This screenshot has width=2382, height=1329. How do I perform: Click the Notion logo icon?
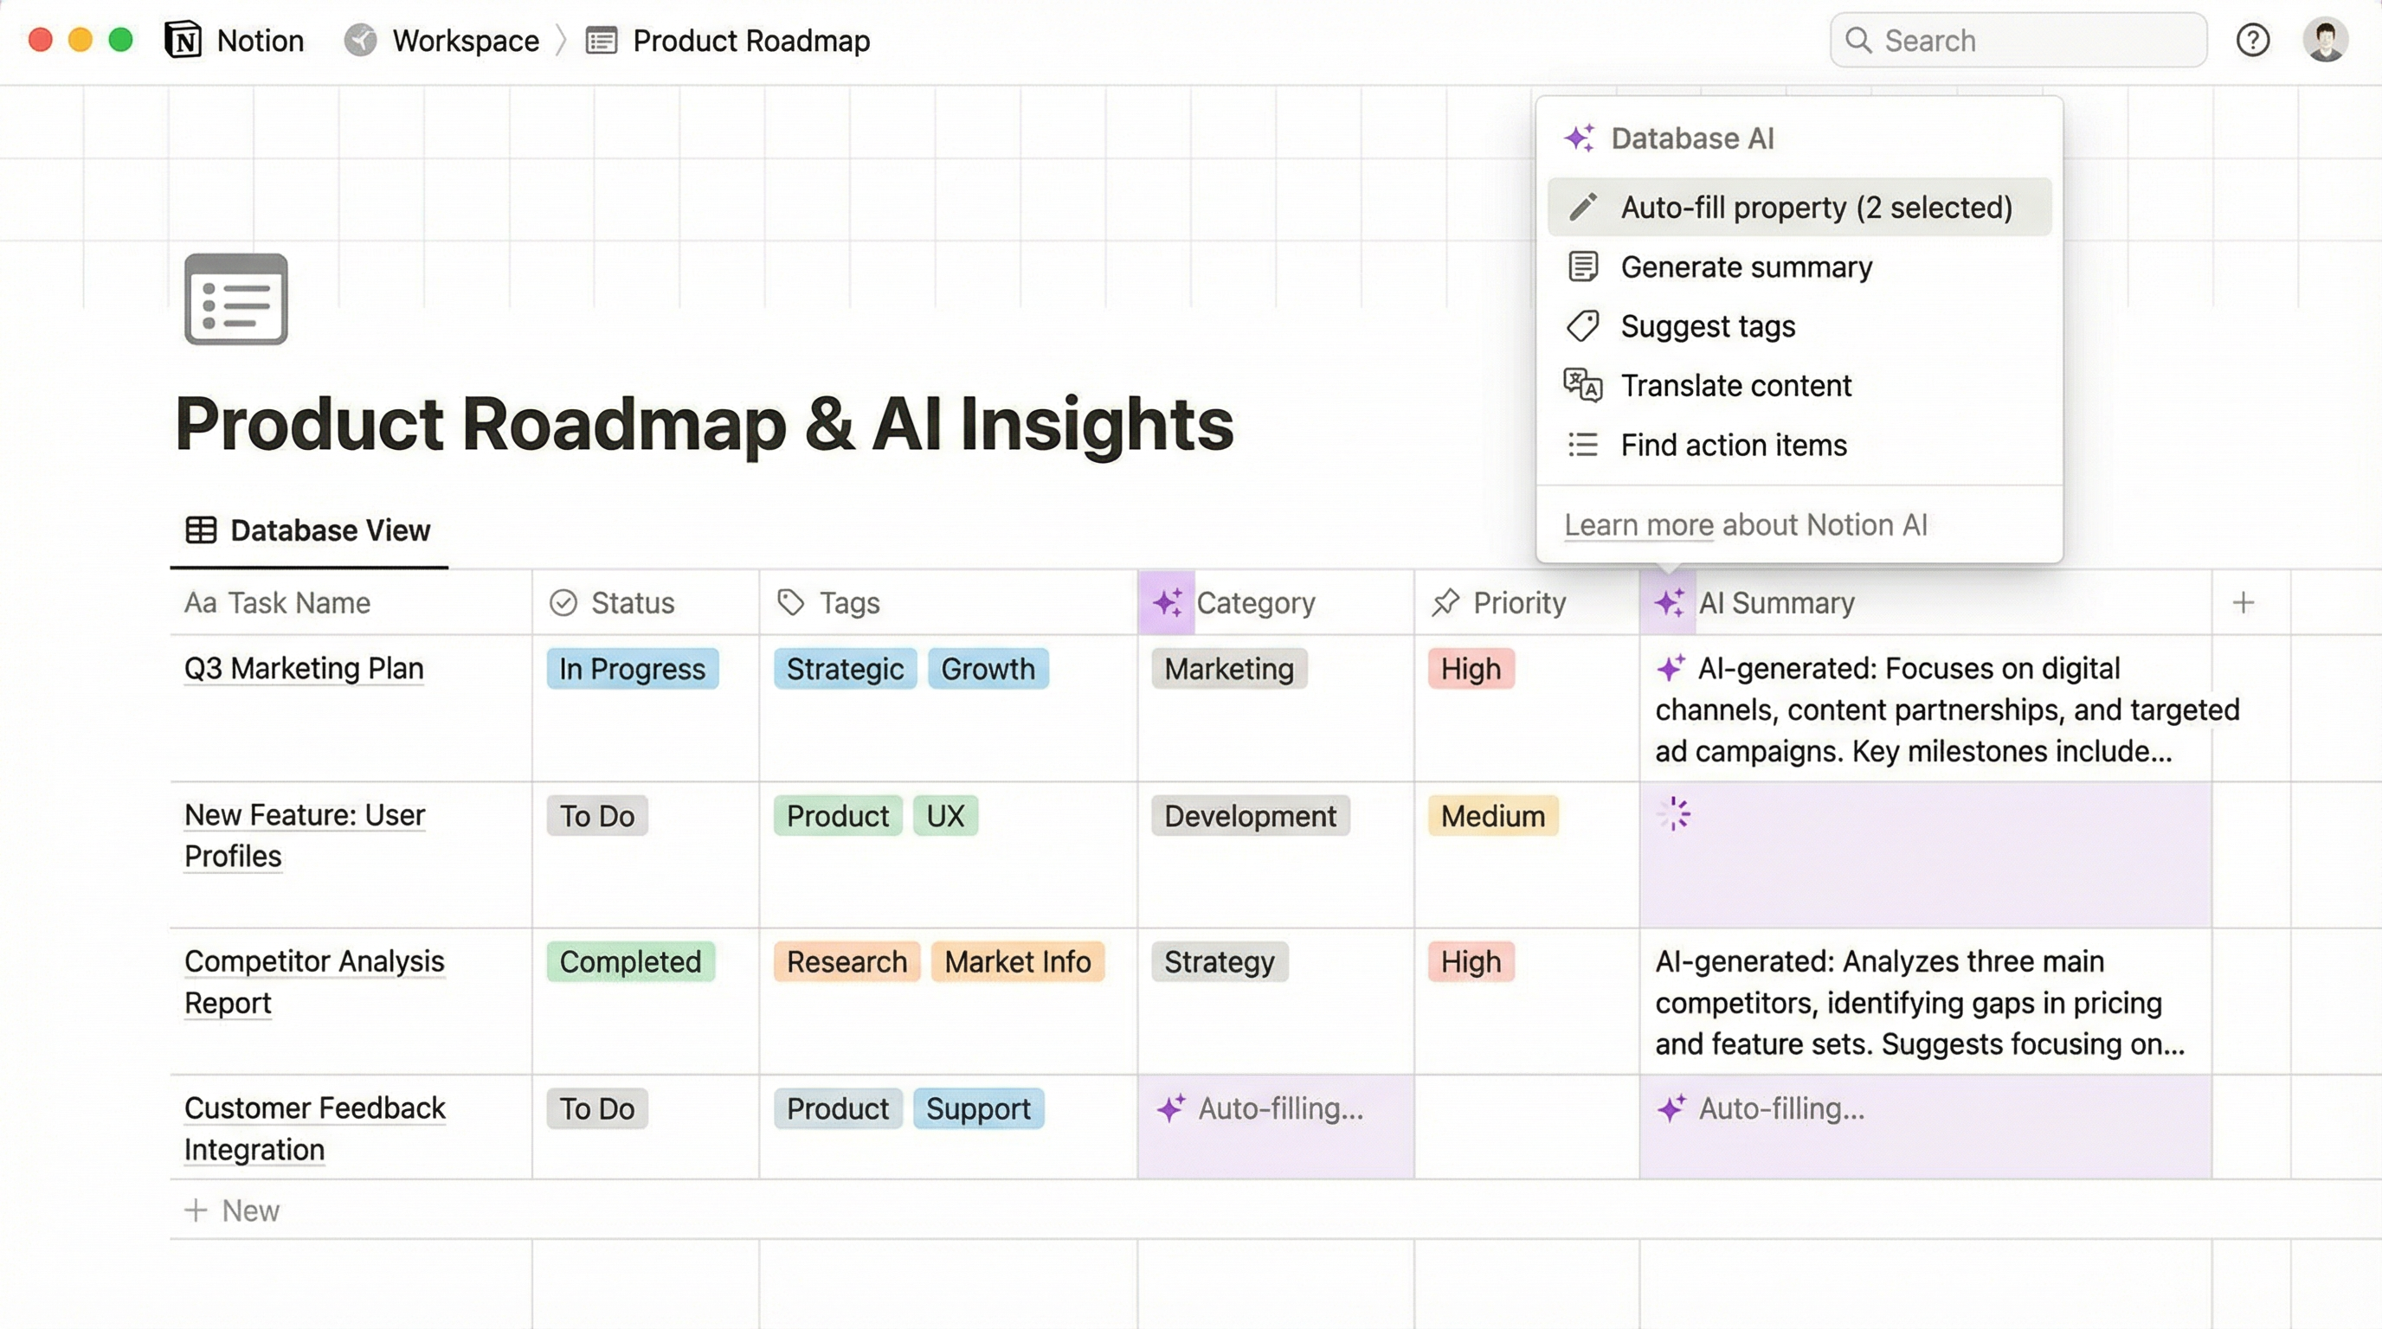[x=184, y=40]
